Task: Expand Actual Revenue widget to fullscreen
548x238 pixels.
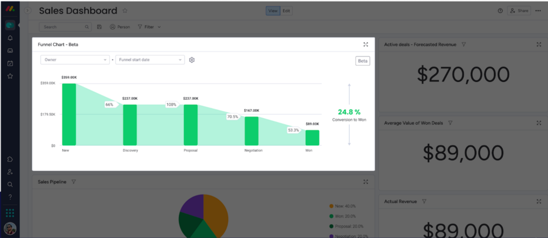Action: point(538,201)
